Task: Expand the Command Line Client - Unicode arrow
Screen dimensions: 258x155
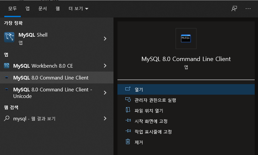Action: click(105, 93)
